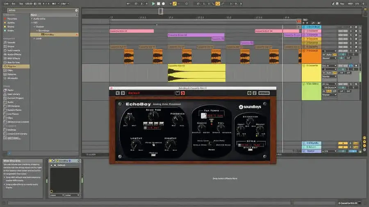The width and height of the screenshot is (369, 207).
Task: Arm the transport Record button
Action: tap(163, 4)
